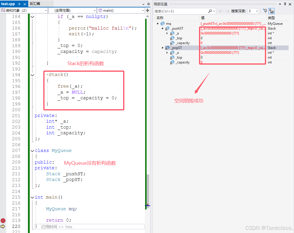This screenshot has width=294, height=233.
Task: Open the 反汇编 tab
Action: [x=35, y=4]
